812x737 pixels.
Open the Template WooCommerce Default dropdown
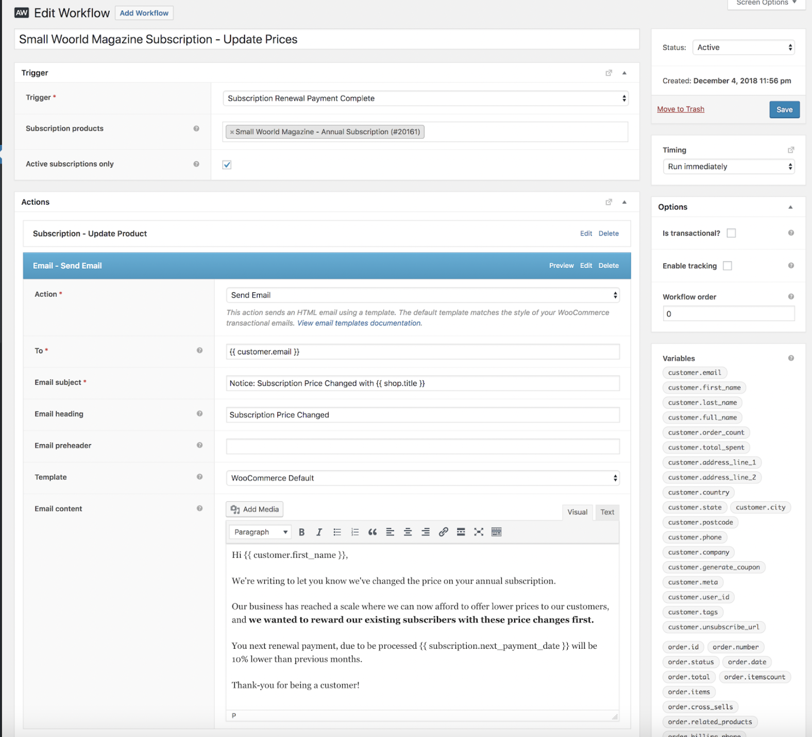click(423, 478)
